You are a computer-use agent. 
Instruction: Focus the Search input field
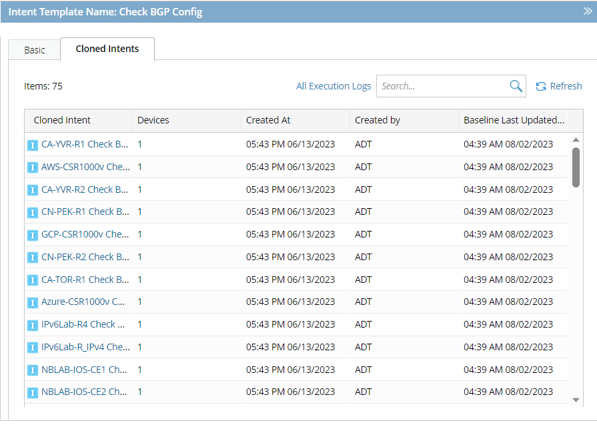[440, 86]
